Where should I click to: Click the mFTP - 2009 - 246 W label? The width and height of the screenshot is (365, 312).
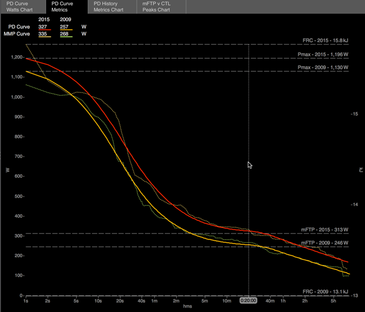[x=324, y=243]
